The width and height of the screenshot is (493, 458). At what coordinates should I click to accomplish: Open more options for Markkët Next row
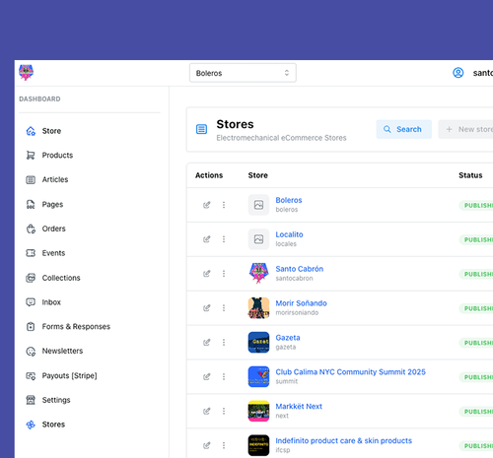click(224, 411)
